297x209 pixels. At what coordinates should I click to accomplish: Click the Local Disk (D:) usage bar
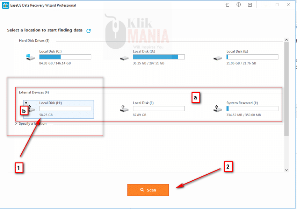pyautogui.click(x=159, y=57)
